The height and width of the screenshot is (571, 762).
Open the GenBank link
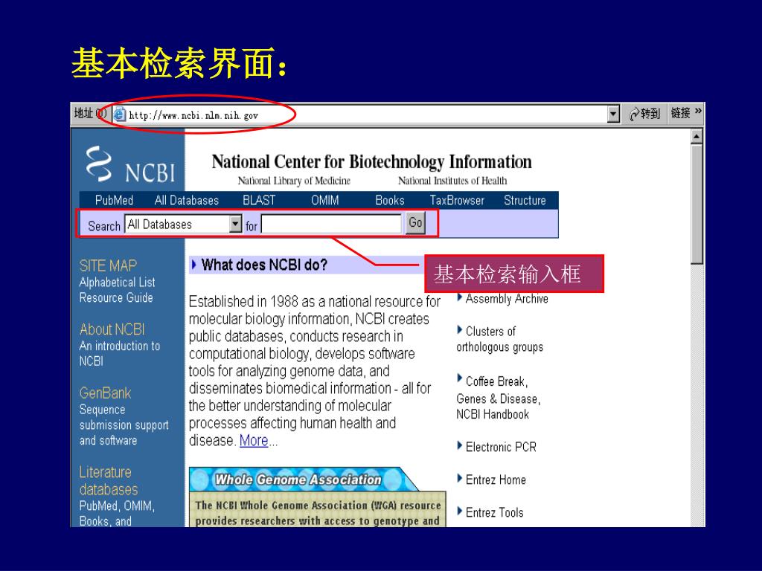click(x=106, y=393)
